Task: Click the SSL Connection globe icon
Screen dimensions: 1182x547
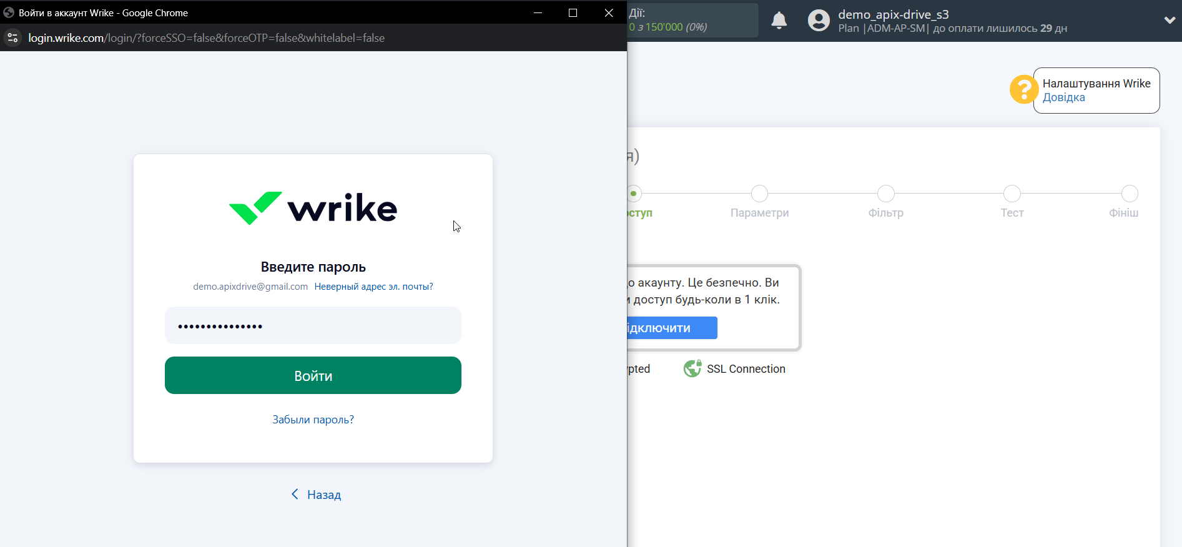Action: tap(692, 369)
